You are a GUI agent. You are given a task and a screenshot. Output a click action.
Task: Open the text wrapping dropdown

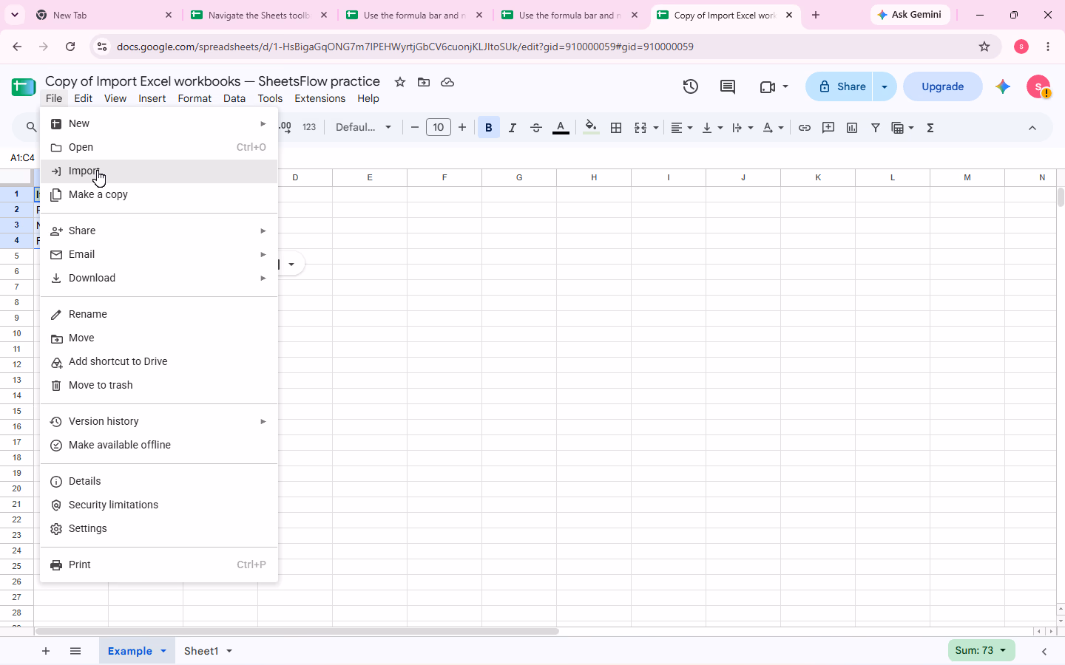pyautogui.click(x=743, y=128)
